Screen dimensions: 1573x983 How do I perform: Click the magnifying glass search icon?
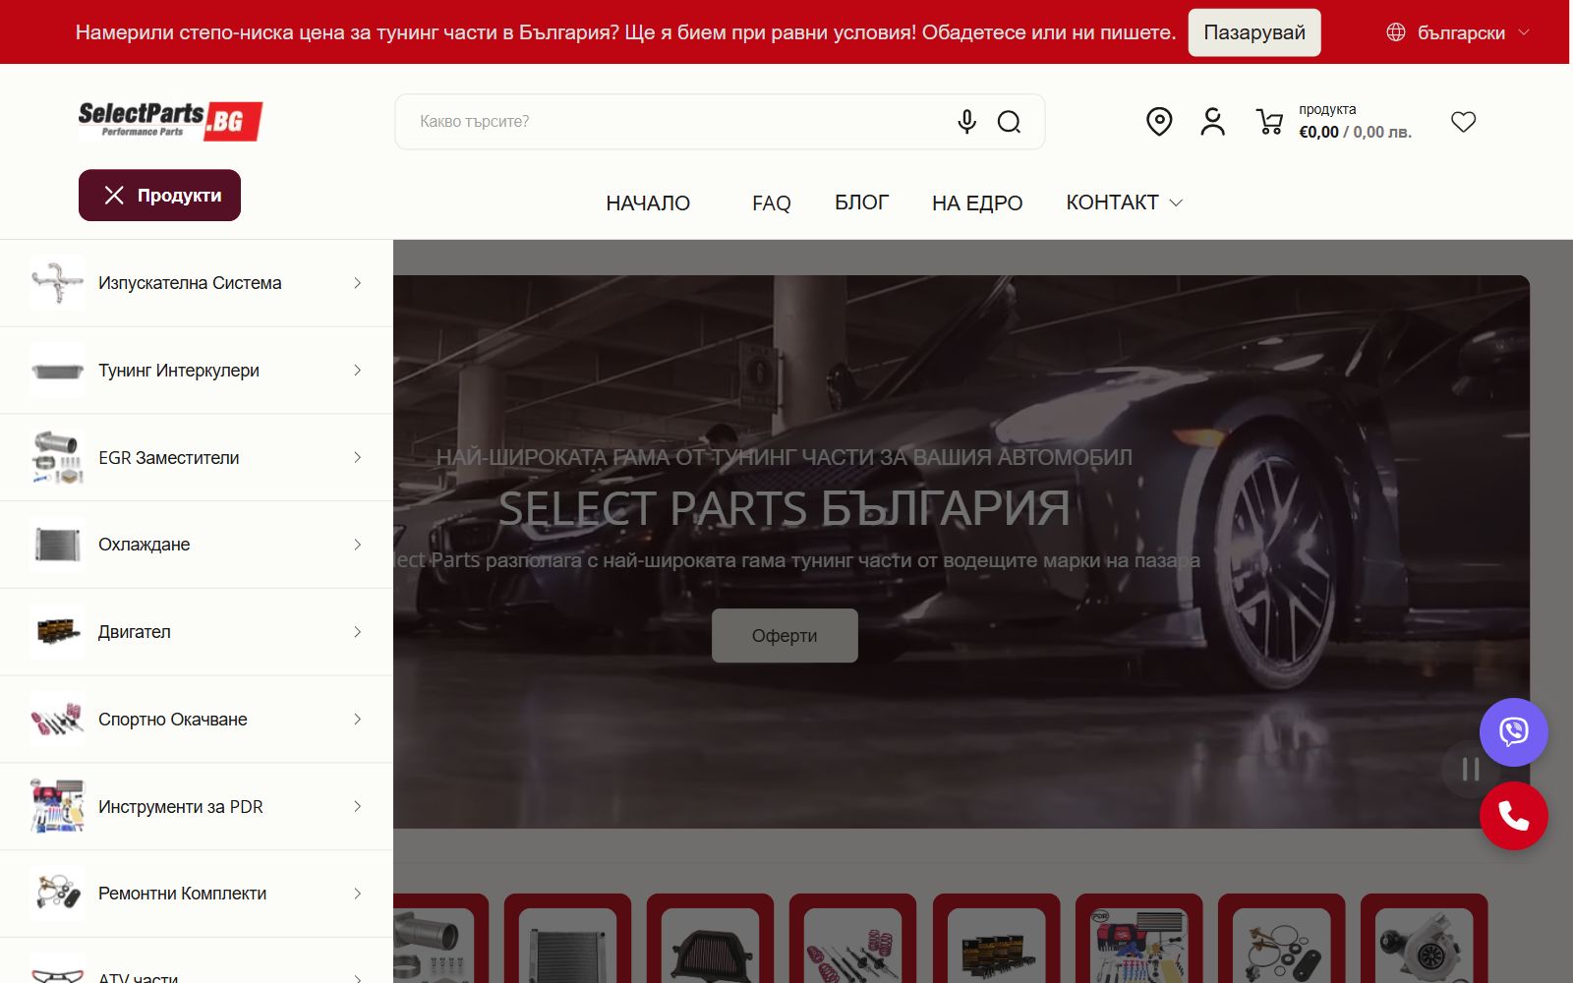1009,122
